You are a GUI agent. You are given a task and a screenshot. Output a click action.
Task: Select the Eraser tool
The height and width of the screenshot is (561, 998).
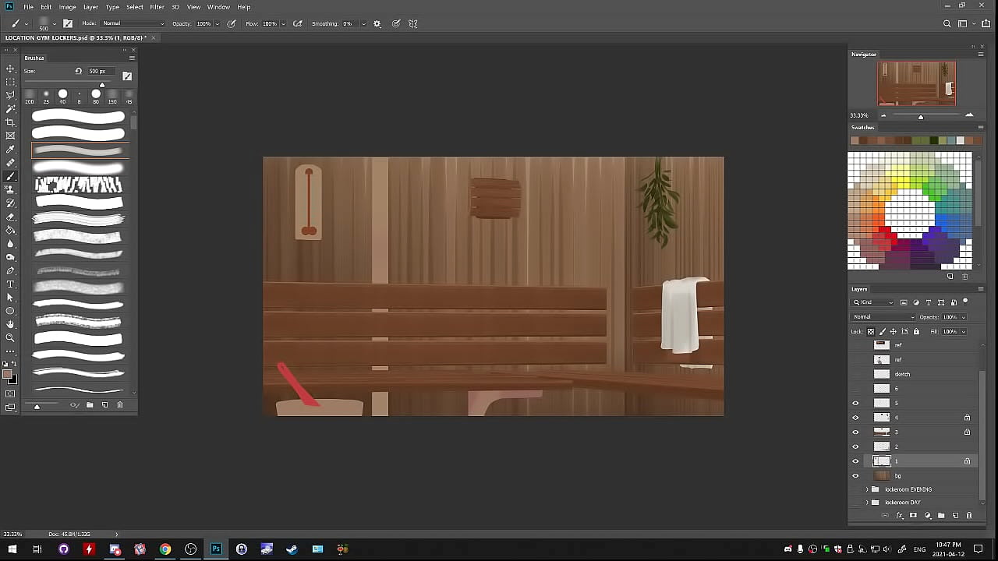[10, 217]
